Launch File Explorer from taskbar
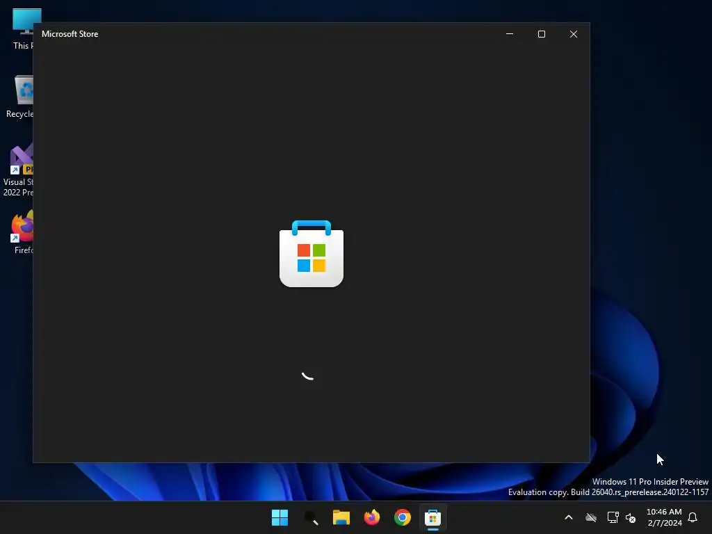Image resolution: width=712 pixels, height=534 pixels. (341, 517)
